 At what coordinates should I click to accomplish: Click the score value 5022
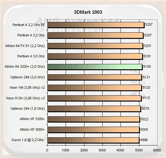point(144,119)
